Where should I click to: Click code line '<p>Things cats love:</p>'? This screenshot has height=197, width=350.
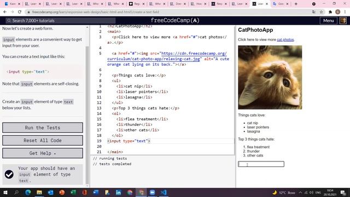pyautogui.click(x=139, y=76)
